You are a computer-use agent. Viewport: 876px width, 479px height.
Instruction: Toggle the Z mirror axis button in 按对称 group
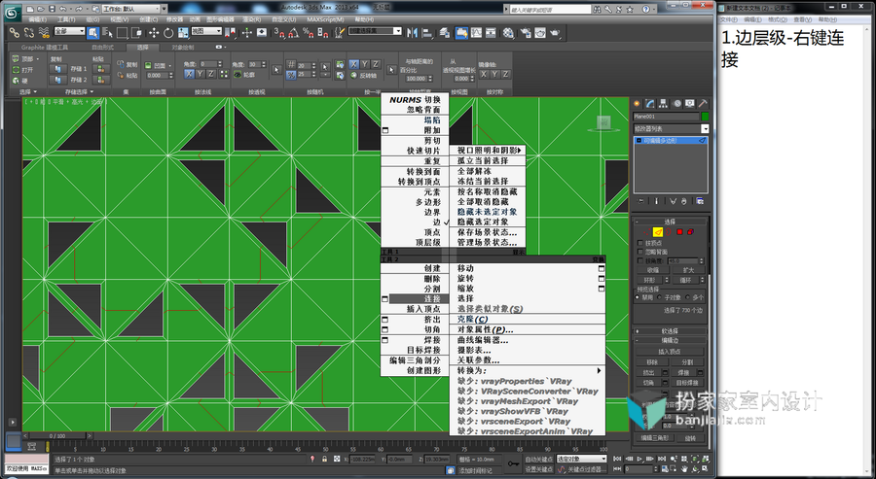(x=505, y=74)
